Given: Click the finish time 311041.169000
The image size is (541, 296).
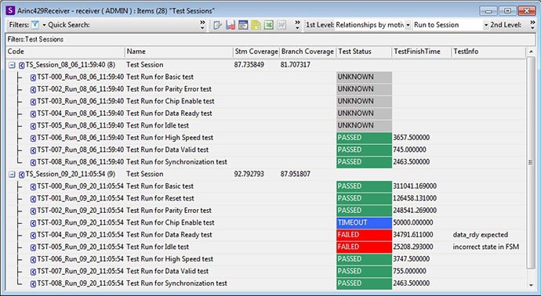Looking at the screenshot, I should coord(415,186).
